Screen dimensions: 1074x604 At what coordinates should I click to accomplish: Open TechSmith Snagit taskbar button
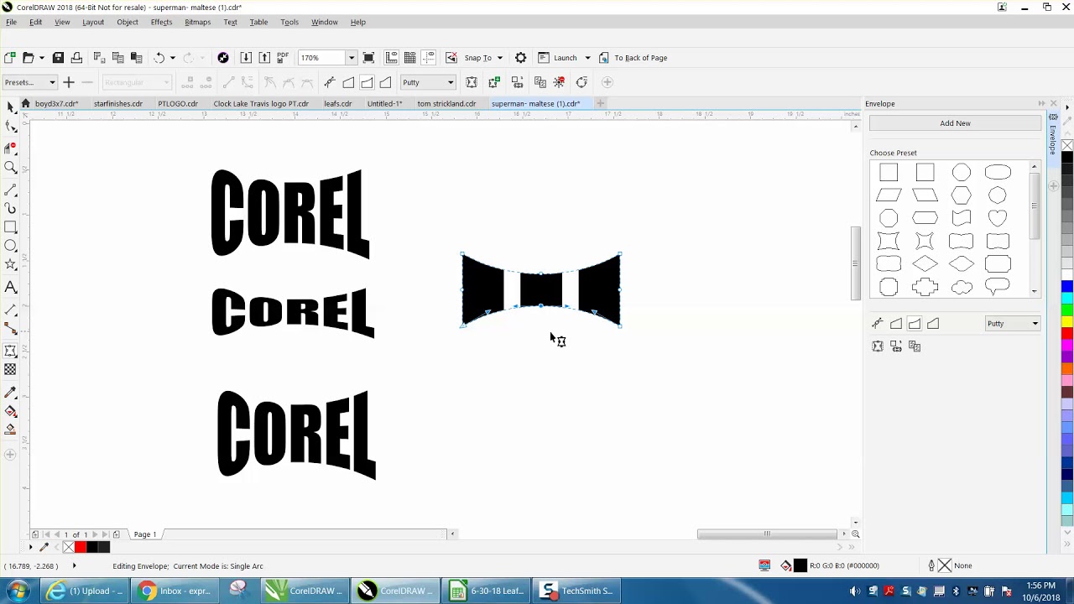coord(576,591)
